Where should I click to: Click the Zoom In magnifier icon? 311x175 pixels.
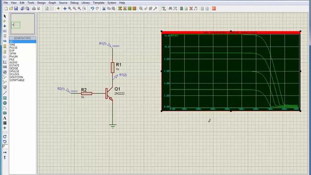pos(69,9)
